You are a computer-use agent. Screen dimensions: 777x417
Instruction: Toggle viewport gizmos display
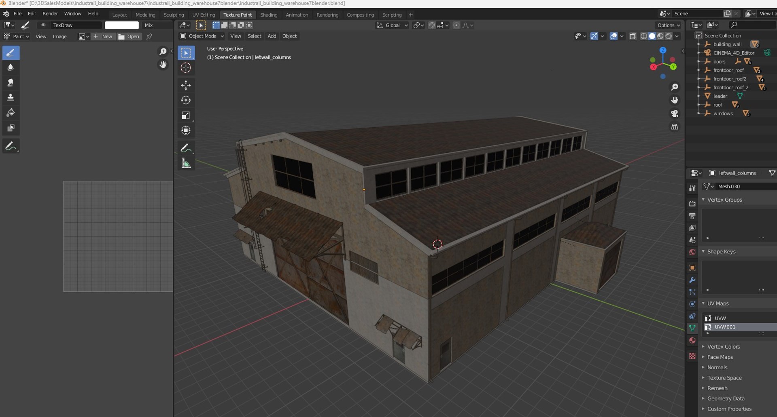(x=594, y=36)
